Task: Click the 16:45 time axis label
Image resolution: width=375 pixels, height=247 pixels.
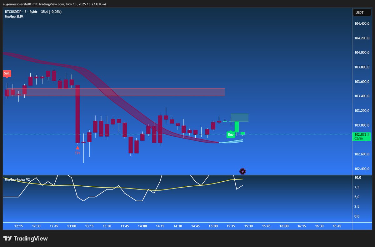Action: [x=337, y=226]
